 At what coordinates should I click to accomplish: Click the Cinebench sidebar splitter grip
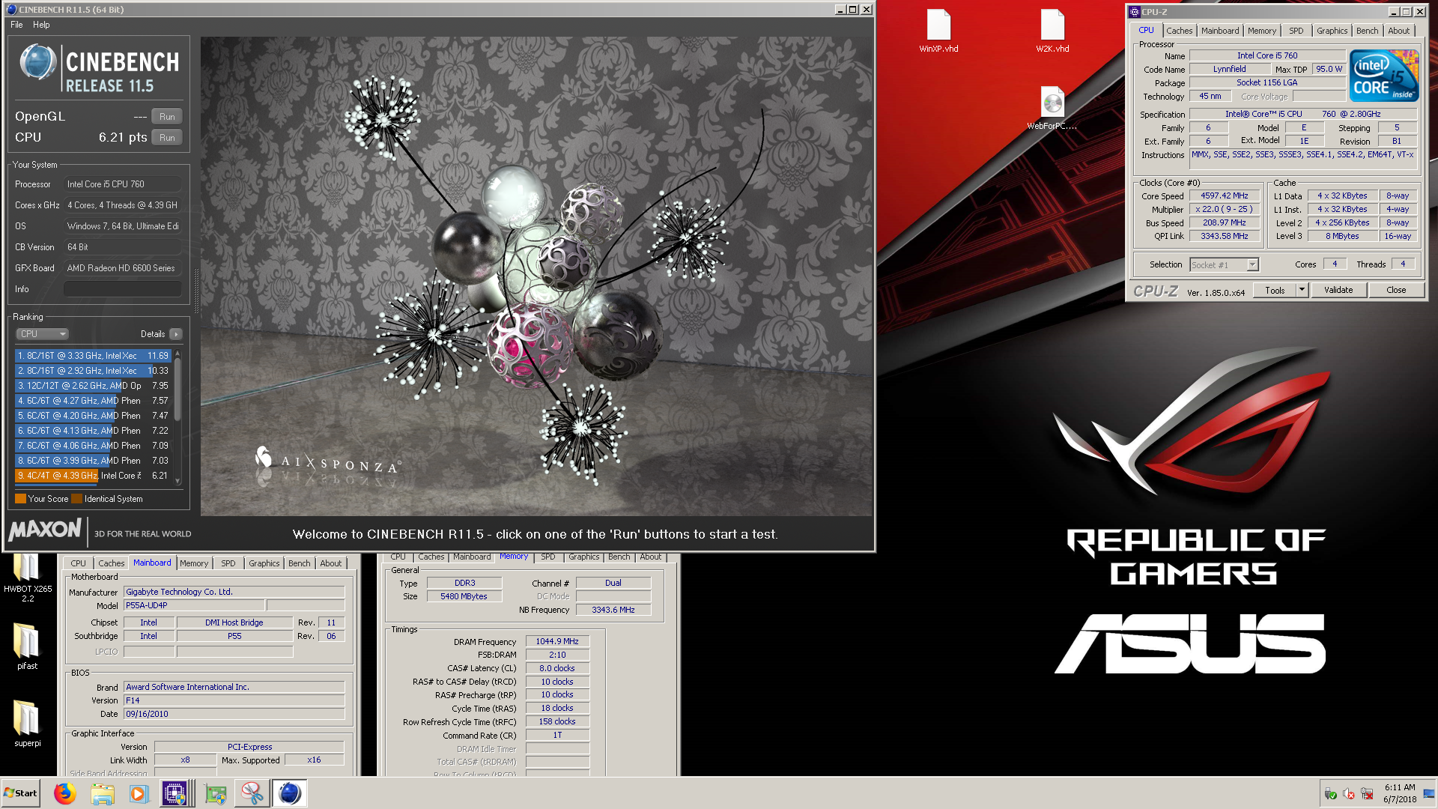(x=196, y=291)
